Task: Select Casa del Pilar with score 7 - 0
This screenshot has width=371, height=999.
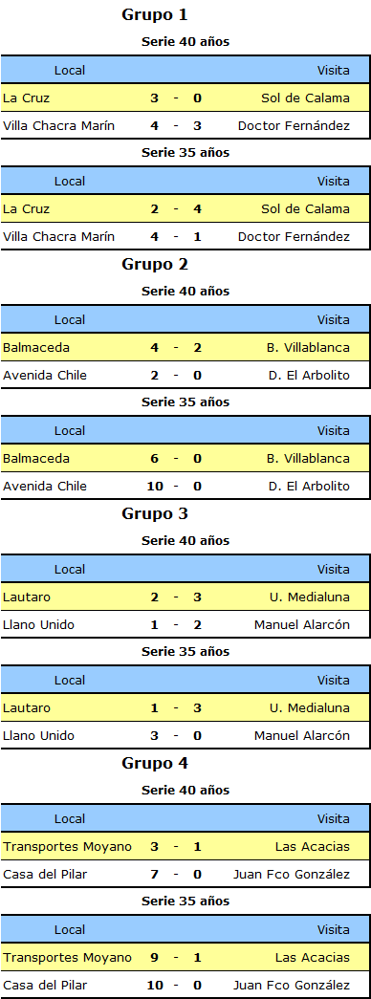Action: point(45,874)
